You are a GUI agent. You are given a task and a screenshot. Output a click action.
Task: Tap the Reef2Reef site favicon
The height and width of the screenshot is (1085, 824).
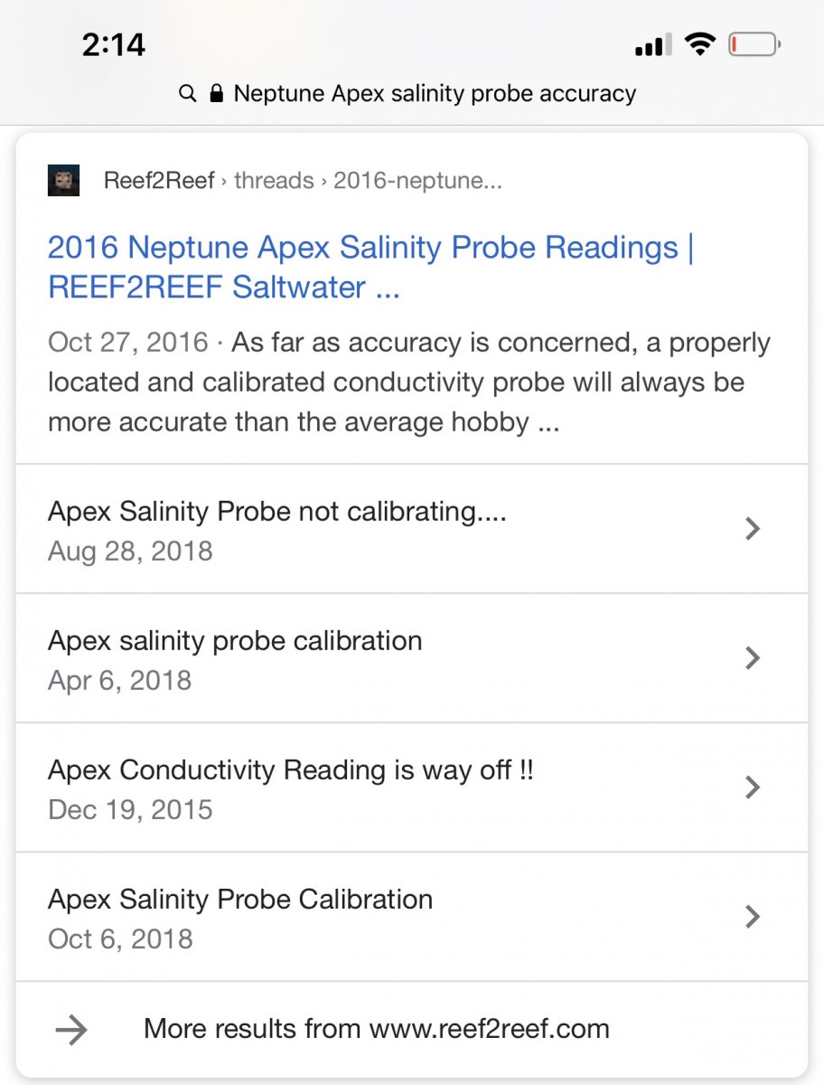click(x=63, y=181)
